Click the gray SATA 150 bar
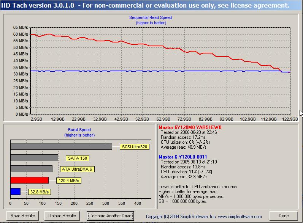Screen dimensions: 303x223 coord(34,158)
